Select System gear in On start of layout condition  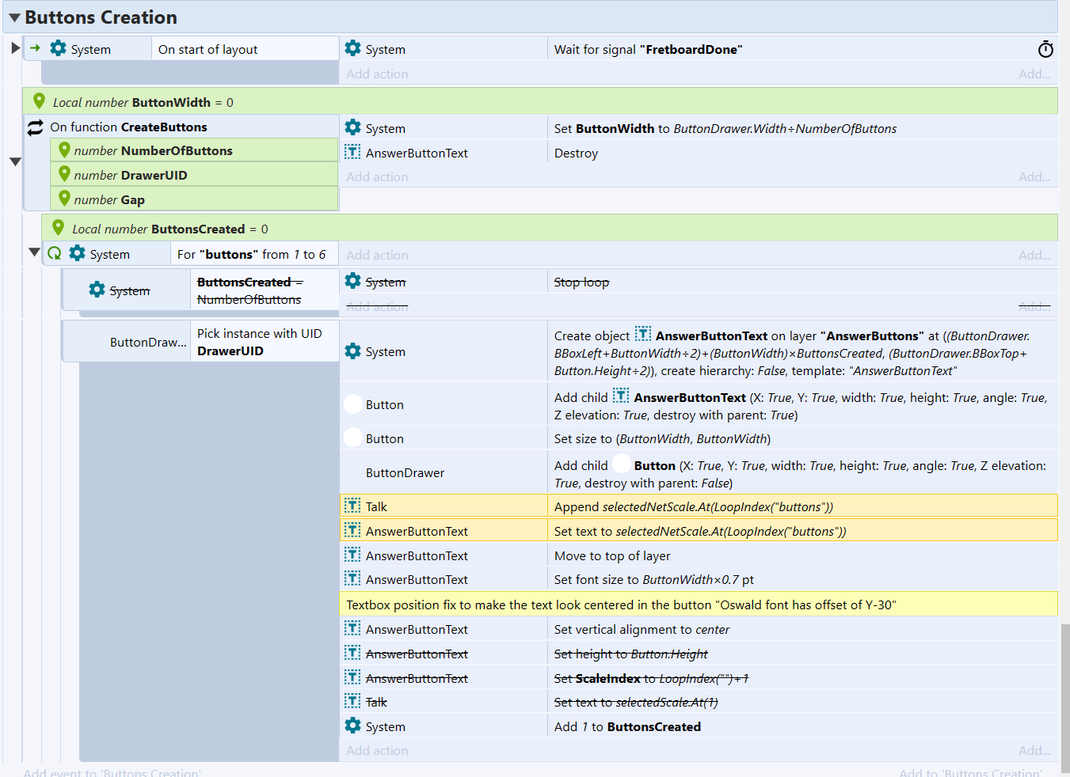(x=59, y=48)
